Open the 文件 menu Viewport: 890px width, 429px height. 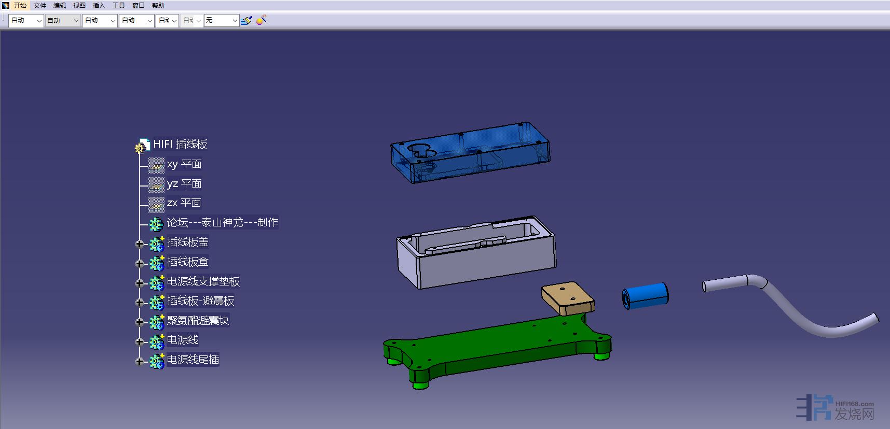40,5
